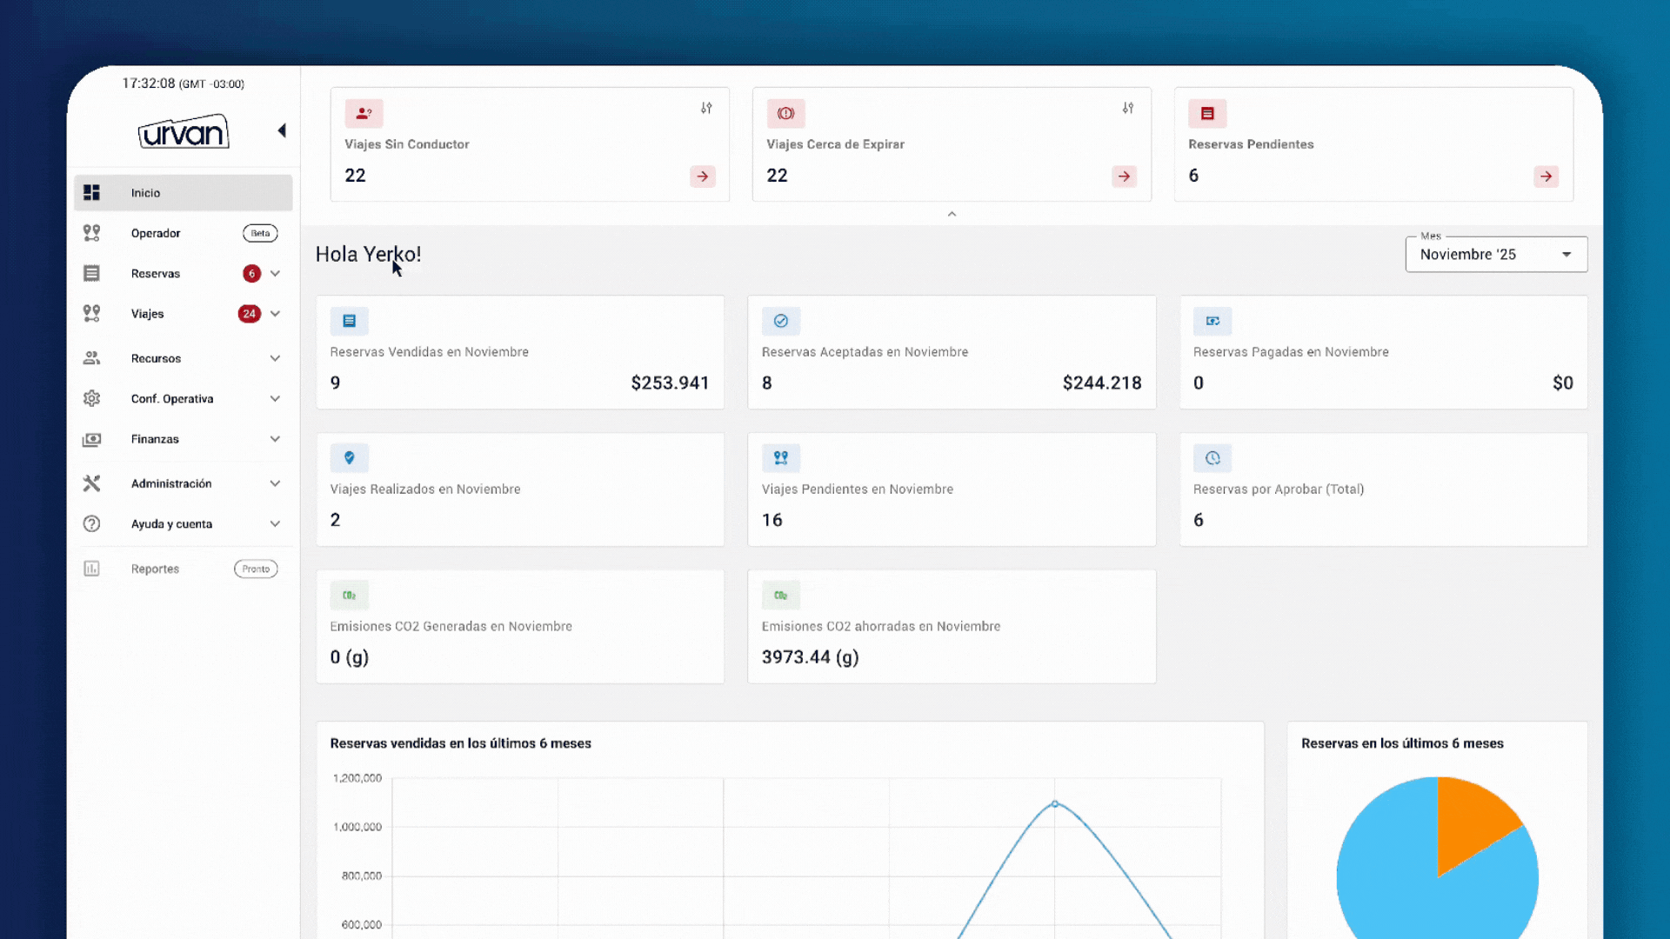The width and height of the screenshot is (1670, 939).
Task: Open the Mes dropdown showing Noviembre '25
Action: 1495,255
